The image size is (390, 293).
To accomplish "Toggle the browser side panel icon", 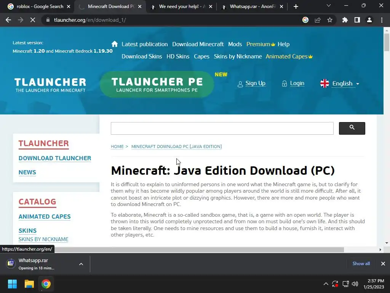I will 357,20.
